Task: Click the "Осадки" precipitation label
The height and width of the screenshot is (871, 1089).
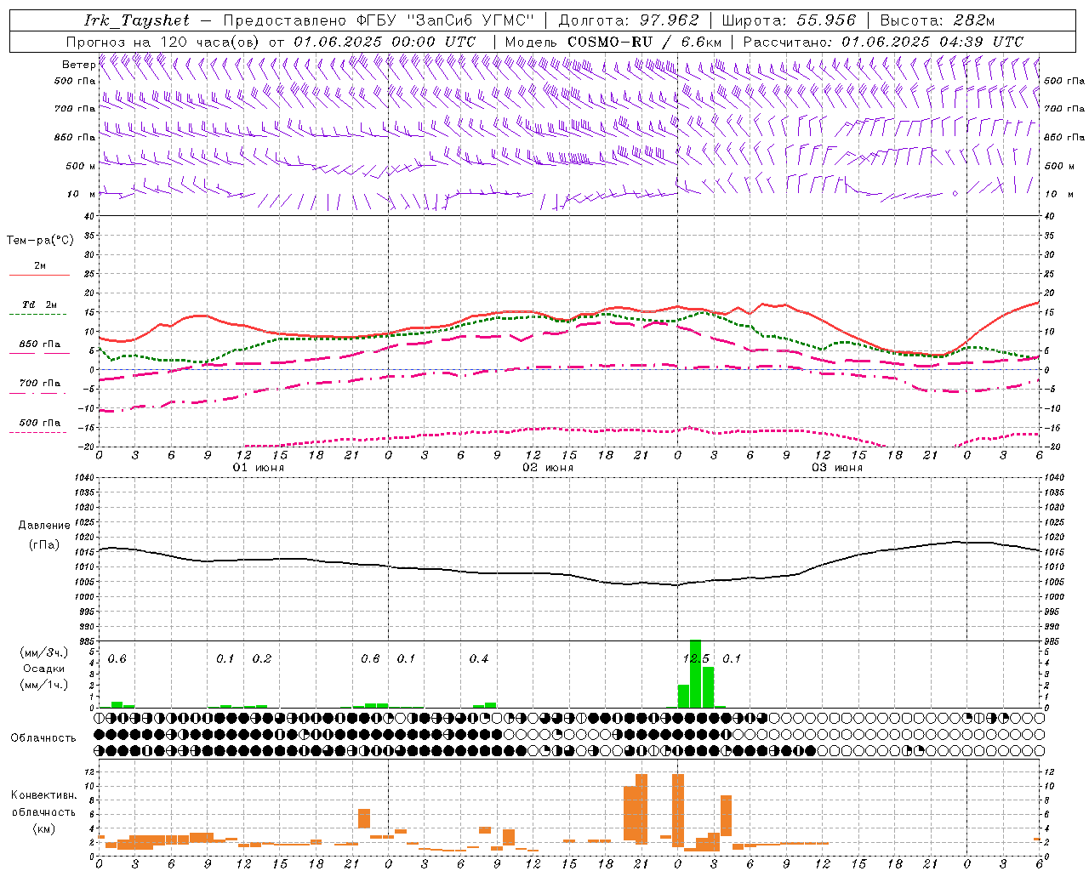Action: pyautogui.click(x=44, y=669)
